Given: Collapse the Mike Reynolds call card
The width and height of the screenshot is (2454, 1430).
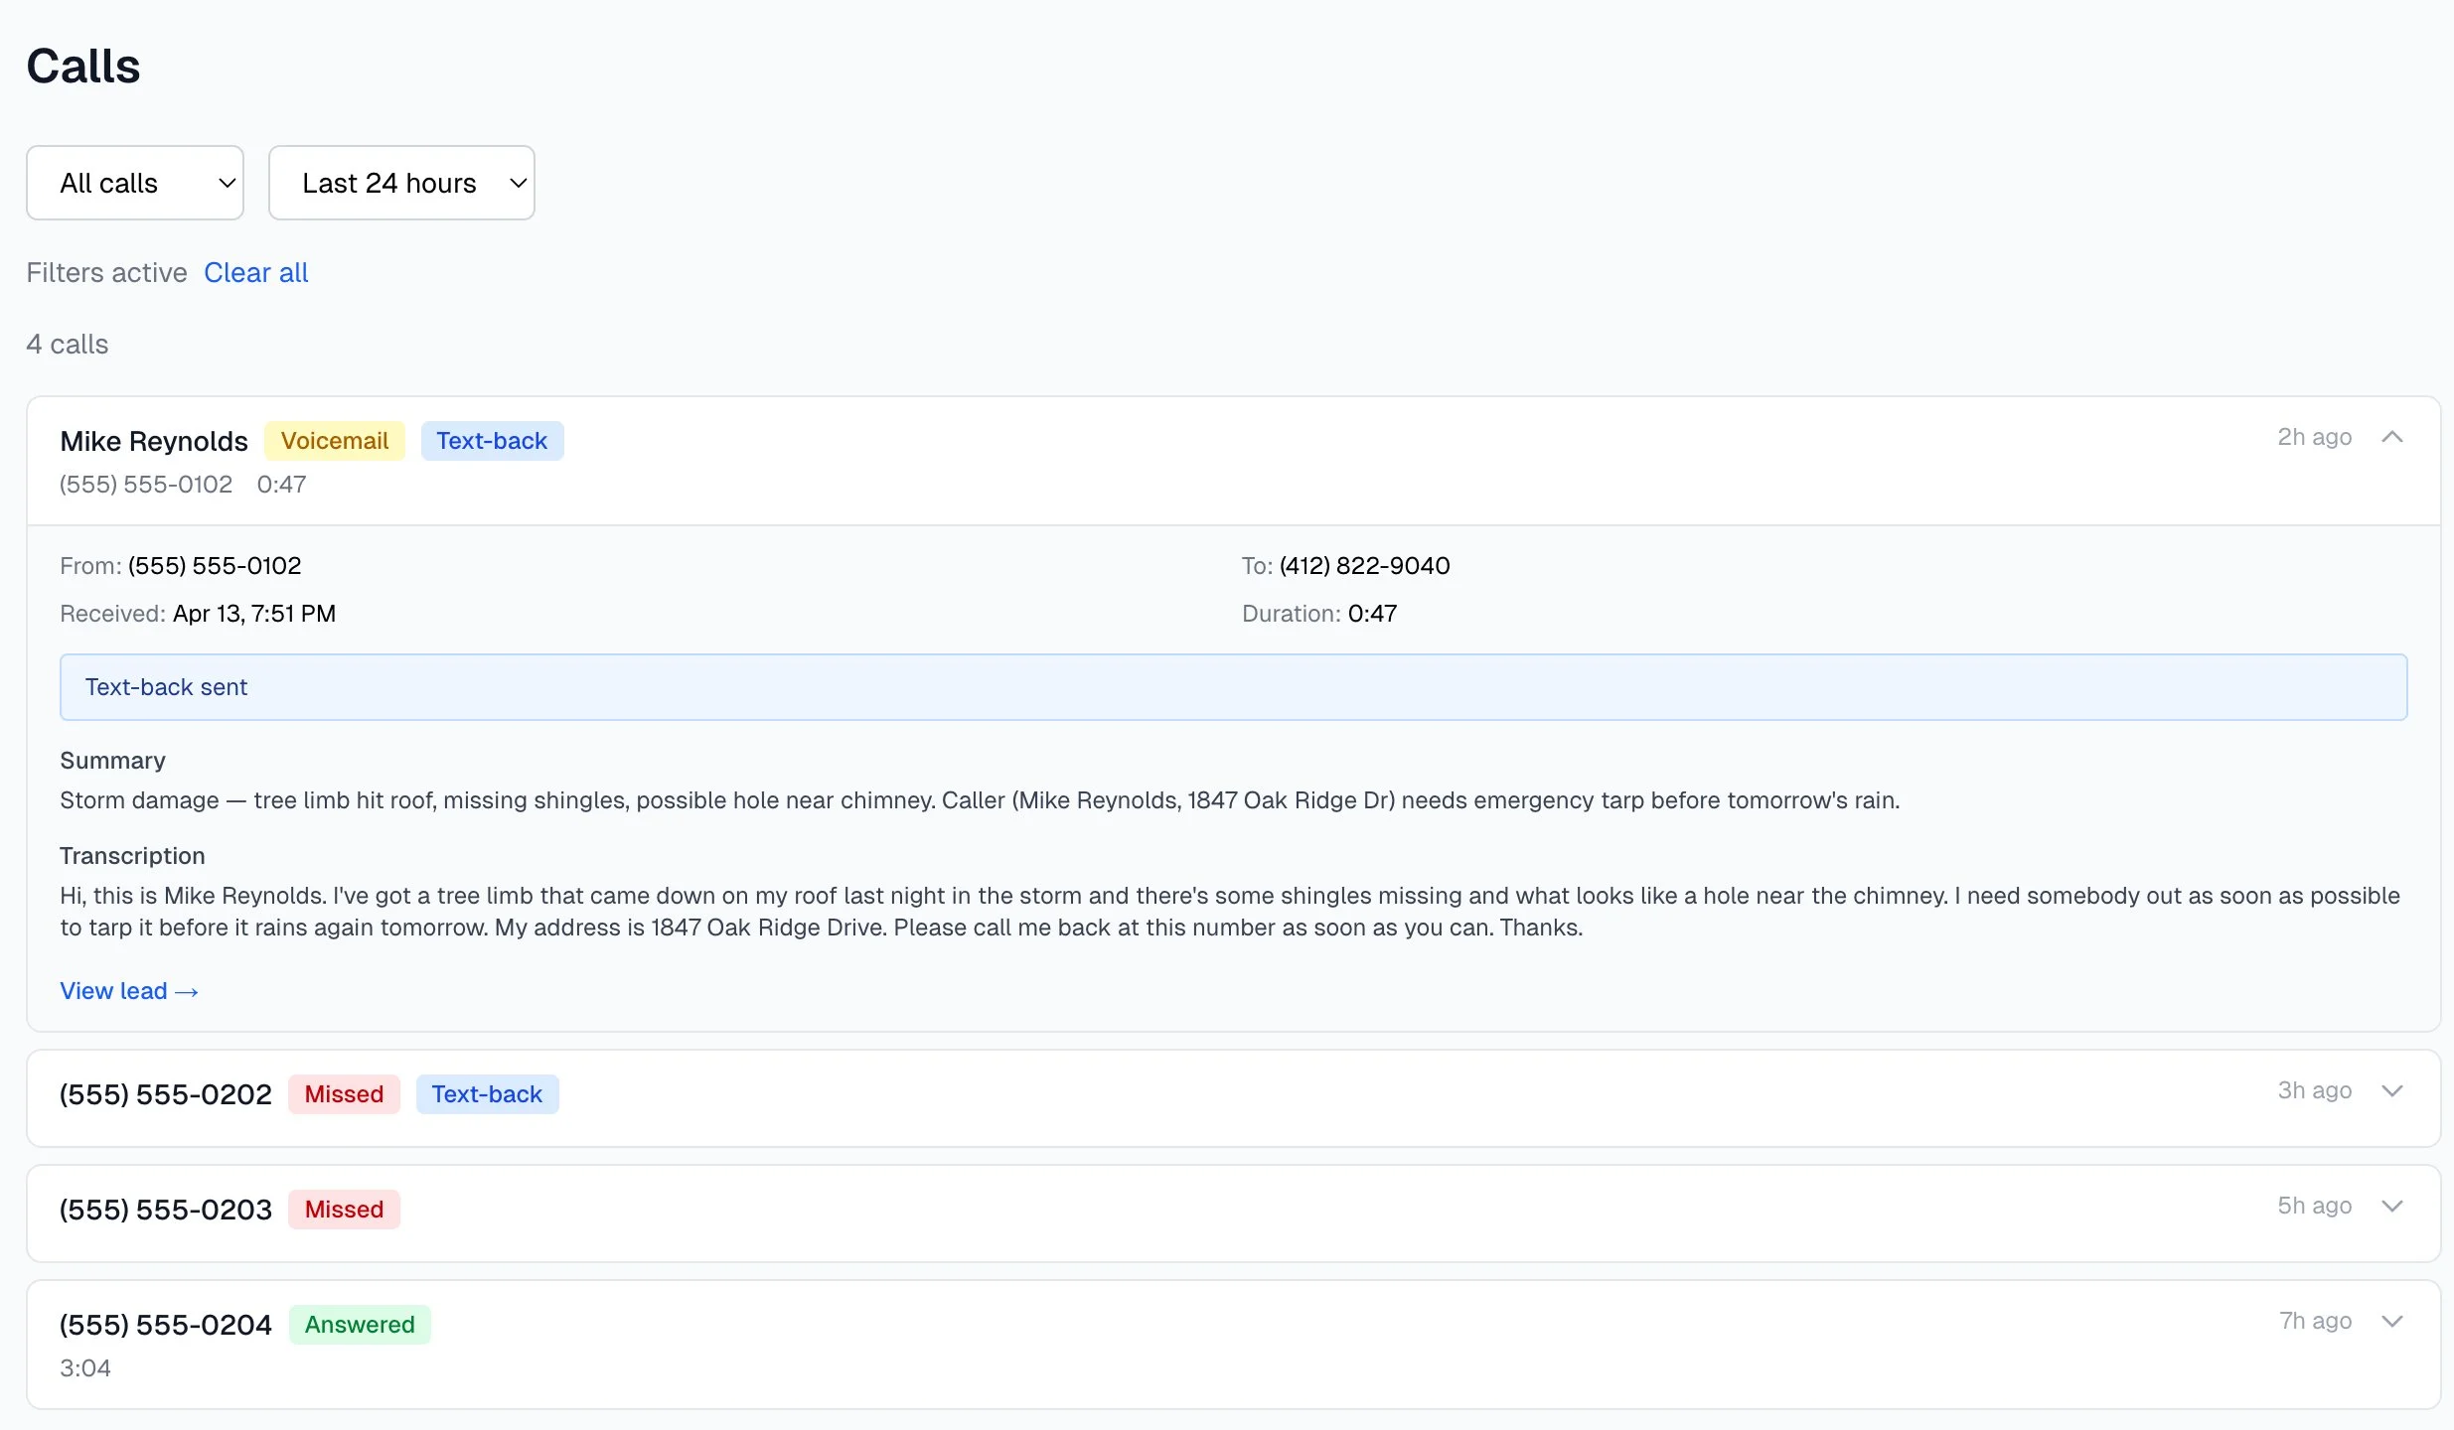Looking at the screenshot, I should (x=2393, y=437).
